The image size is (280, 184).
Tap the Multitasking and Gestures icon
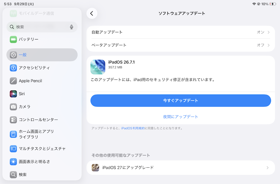pyautogui.click(x=13, y=149)
